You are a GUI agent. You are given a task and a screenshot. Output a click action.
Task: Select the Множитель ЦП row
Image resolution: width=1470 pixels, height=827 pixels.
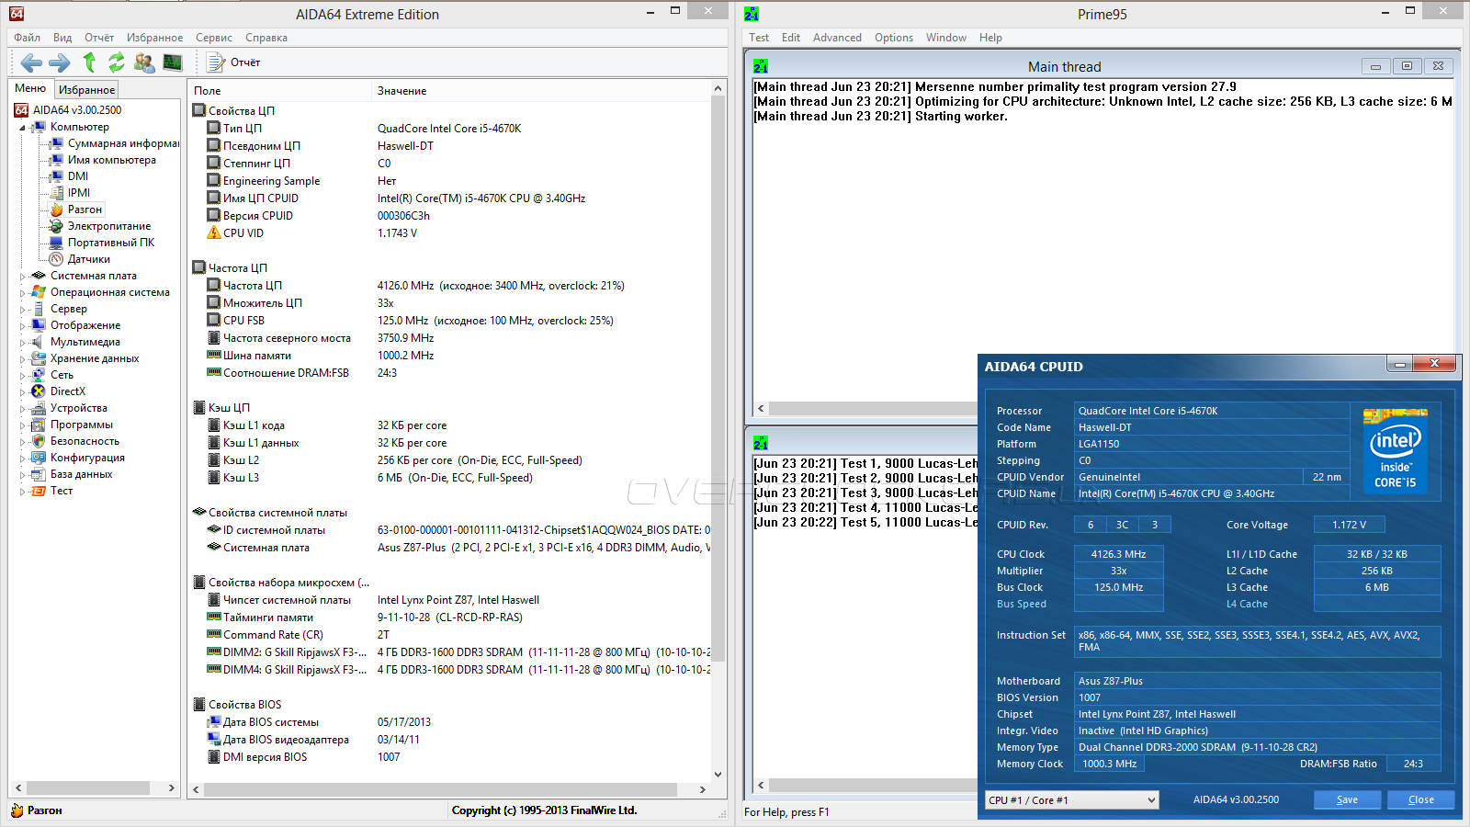tap(450, 303)
